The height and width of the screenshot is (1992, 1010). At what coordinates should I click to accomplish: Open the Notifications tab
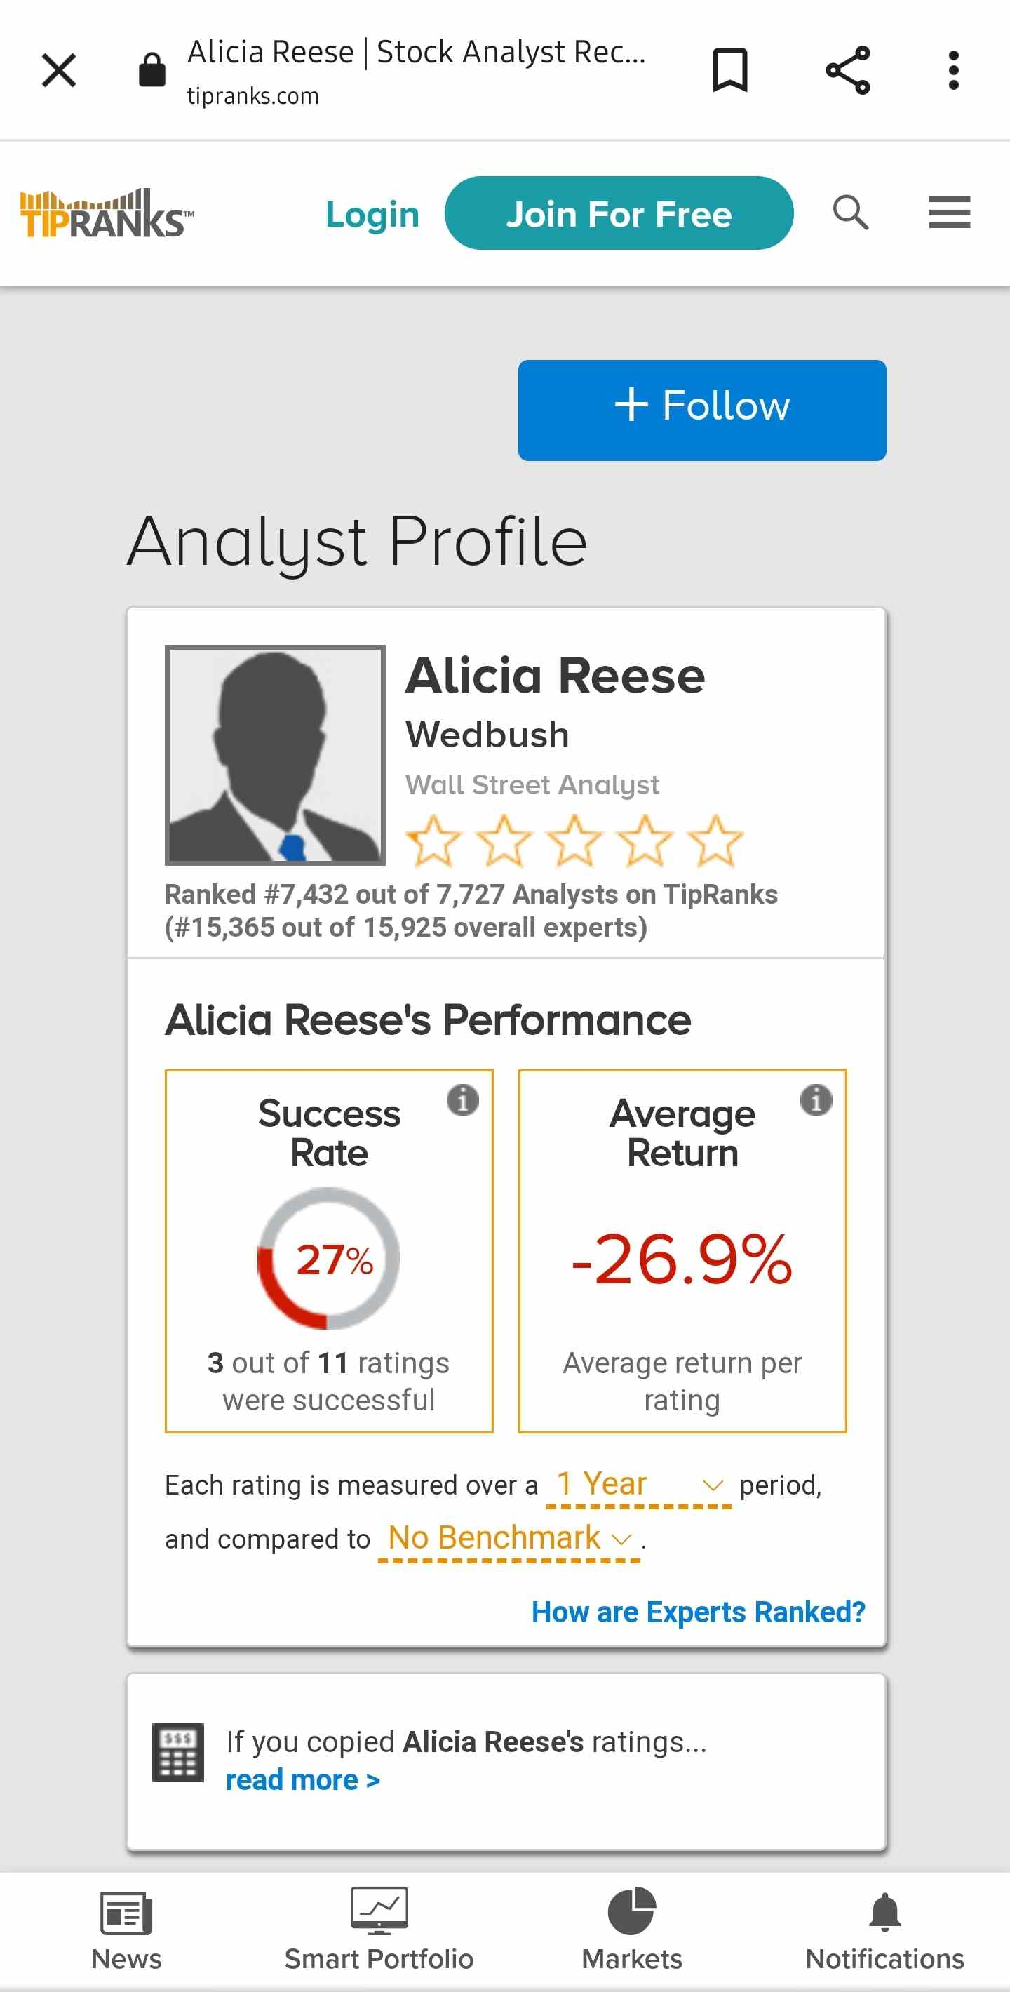point(884,1930)
